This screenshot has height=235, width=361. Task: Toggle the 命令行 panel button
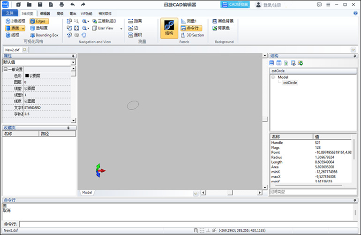pyautogui.click(x=195, y=28)
